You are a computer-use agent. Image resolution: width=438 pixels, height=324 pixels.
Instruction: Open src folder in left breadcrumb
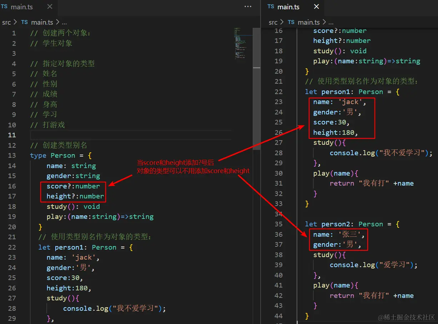pyautogui.click(x=6, y=22)
